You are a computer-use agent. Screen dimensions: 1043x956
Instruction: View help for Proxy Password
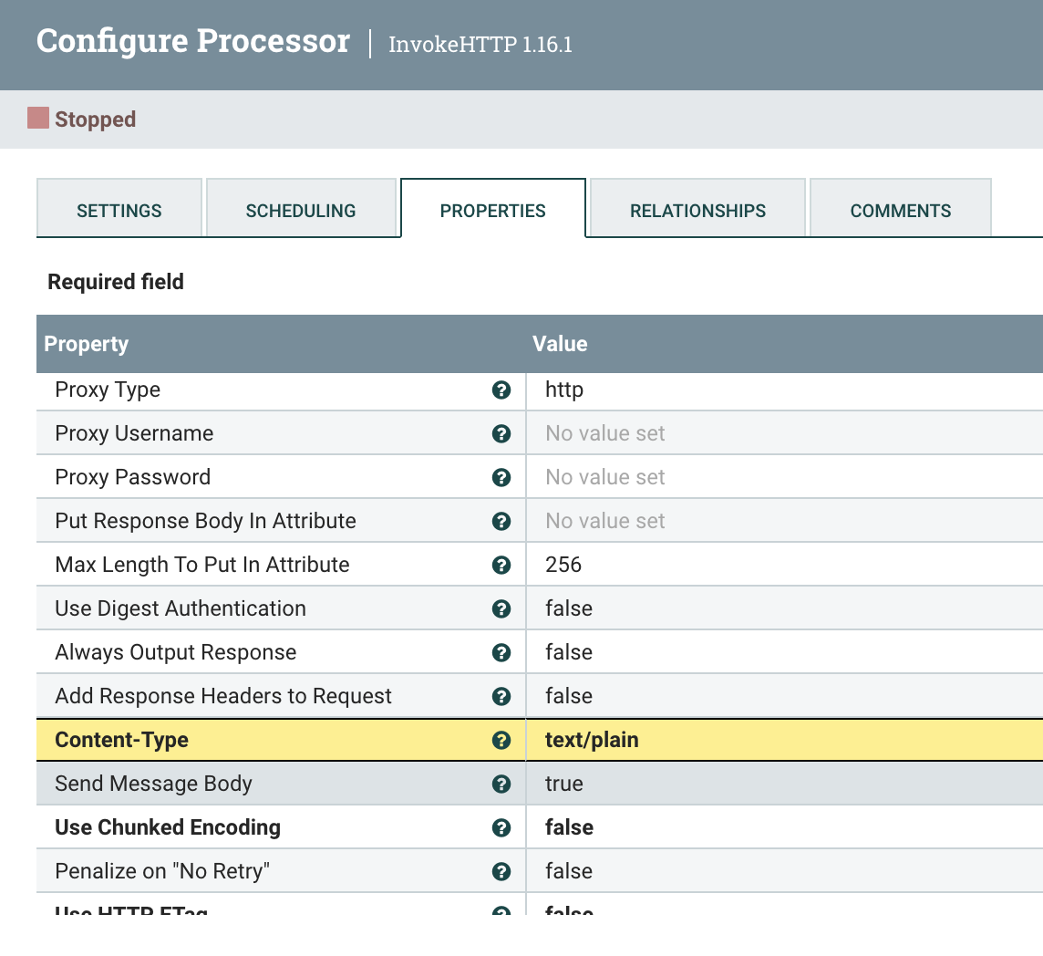501,477
